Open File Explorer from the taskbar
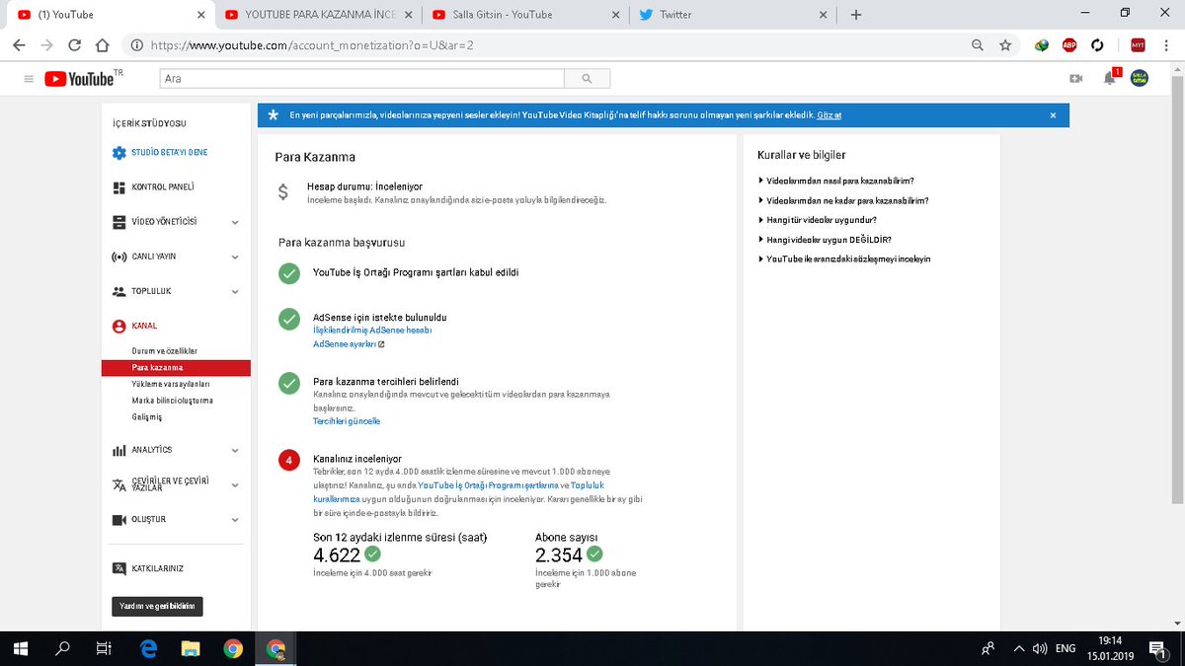 pos(191,649)
